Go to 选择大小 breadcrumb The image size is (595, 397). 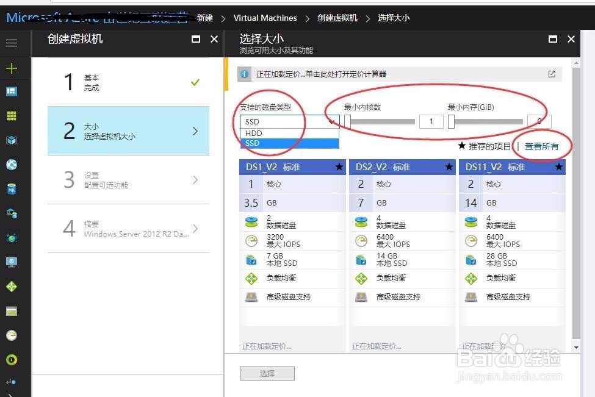tap(394, 18)
